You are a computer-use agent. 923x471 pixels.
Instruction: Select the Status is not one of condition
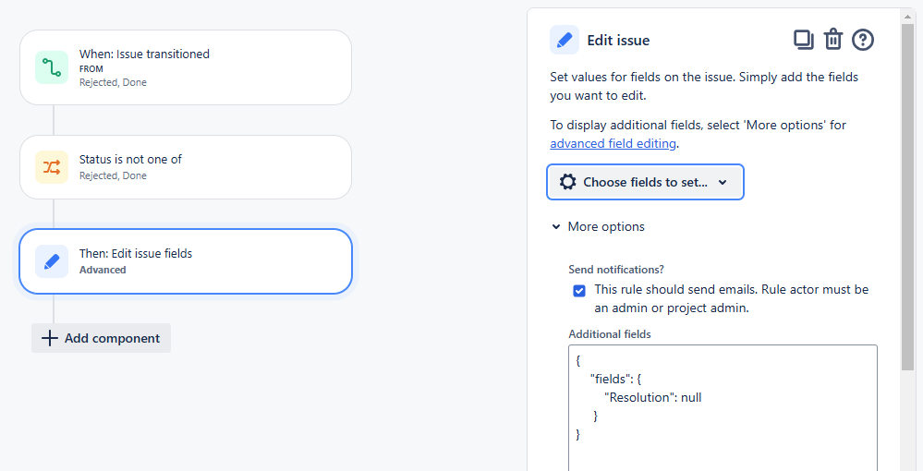pyautogui.click(x=186, y=167)
